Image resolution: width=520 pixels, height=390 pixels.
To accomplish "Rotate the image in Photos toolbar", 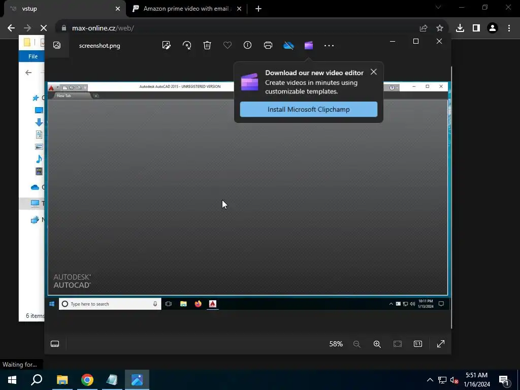I will pos(187,45).
